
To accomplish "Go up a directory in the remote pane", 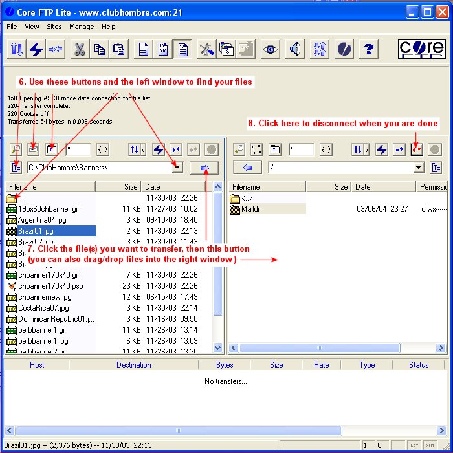I will pyautogui.click(x=275, y=149).
